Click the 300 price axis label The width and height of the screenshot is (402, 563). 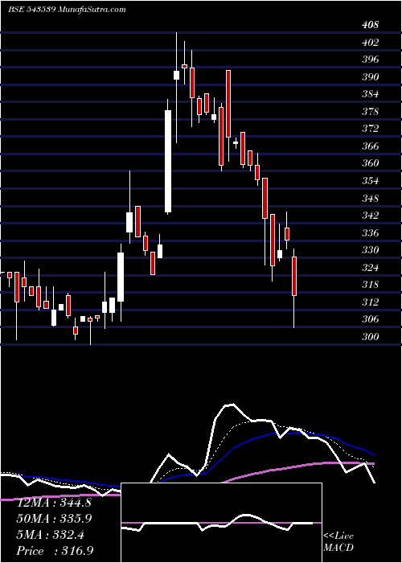[x=371, y=337]
